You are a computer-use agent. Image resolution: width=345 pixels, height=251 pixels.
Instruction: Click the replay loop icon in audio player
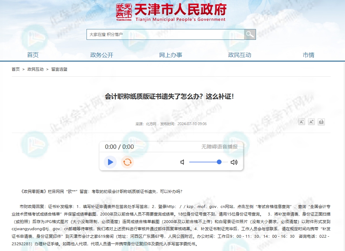(127, 162)
